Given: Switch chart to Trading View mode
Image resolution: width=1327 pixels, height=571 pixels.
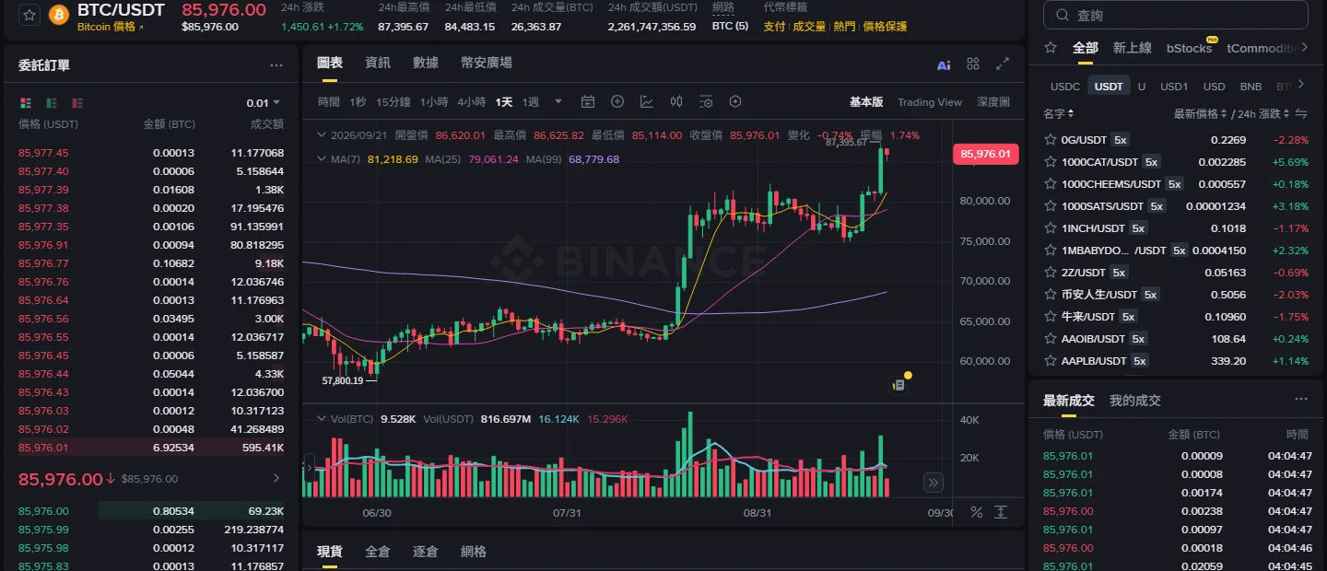Looking at the screenshot, I should tap(930, 102).
